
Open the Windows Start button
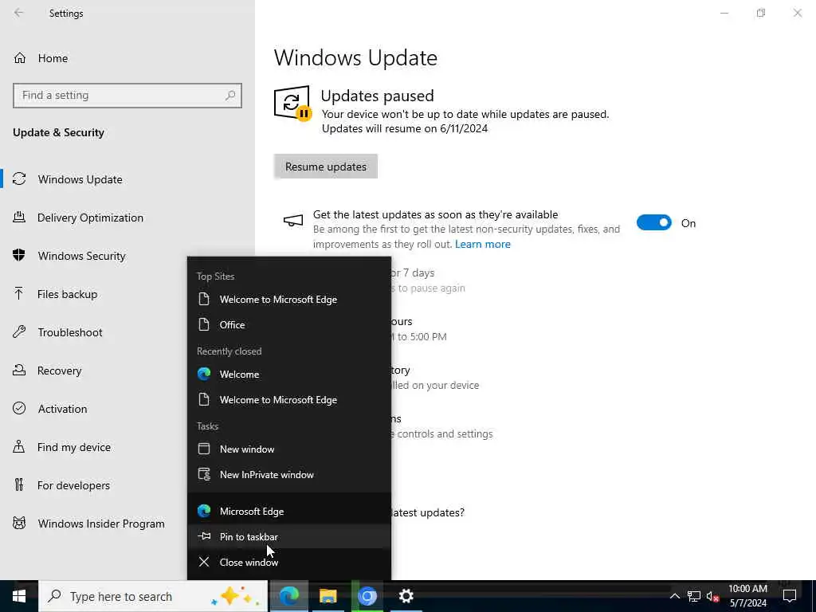pyautogui.click(x=19, y=596)
